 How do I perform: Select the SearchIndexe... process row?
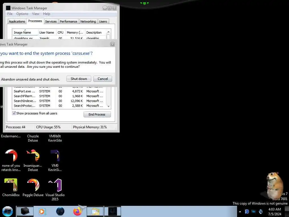(59, 101)
